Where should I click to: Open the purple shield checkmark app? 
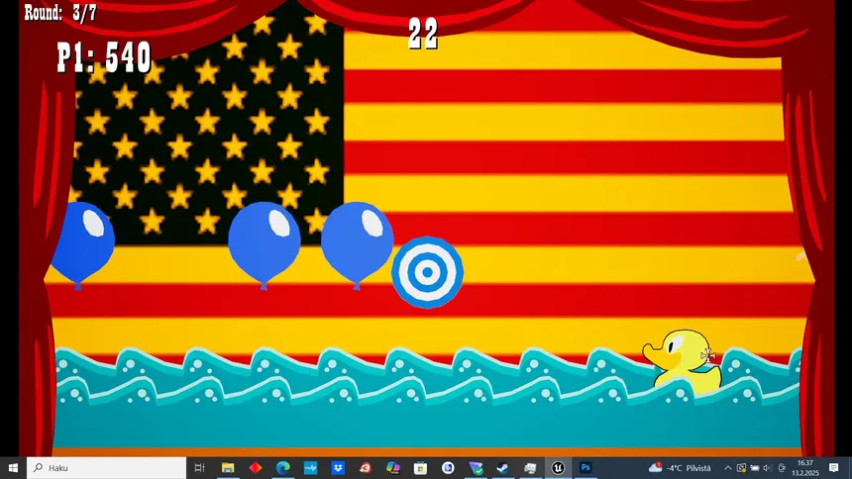476,467
